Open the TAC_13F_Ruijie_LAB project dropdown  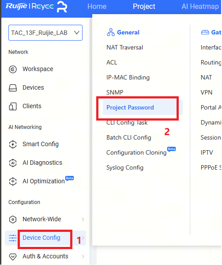(45, 33)
